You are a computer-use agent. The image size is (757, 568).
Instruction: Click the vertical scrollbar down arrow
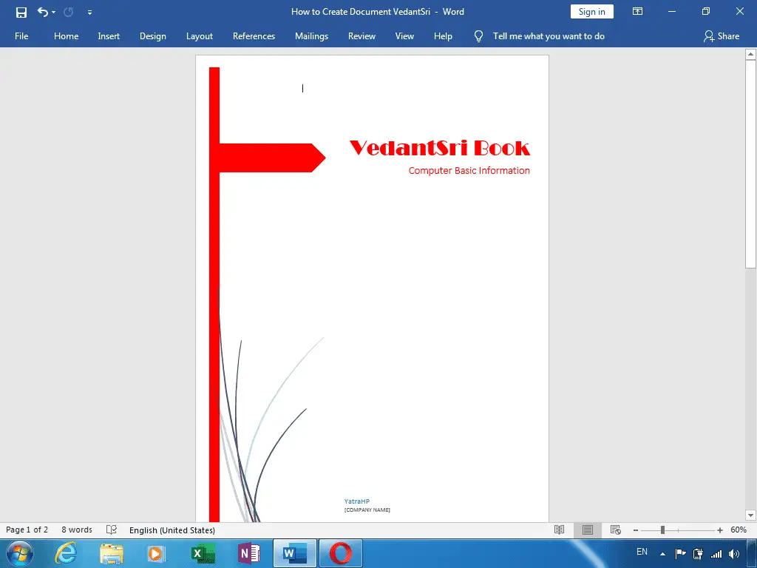pos(750,515)
